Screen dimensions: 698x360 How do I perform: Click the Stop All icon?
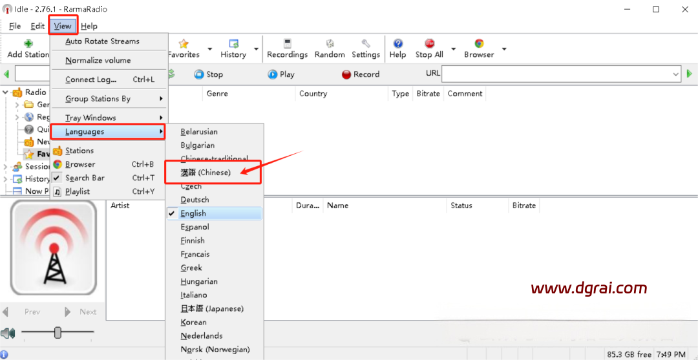point(428,44)
